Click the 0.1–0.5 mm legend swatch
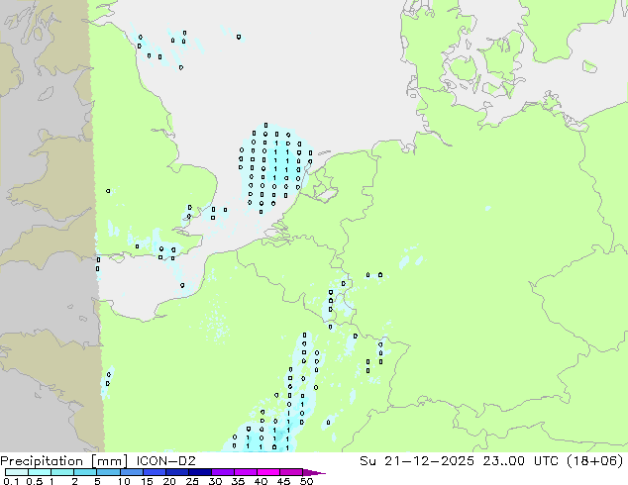Image resolution: width=628 pixels, height=485 pixels. 17,472
